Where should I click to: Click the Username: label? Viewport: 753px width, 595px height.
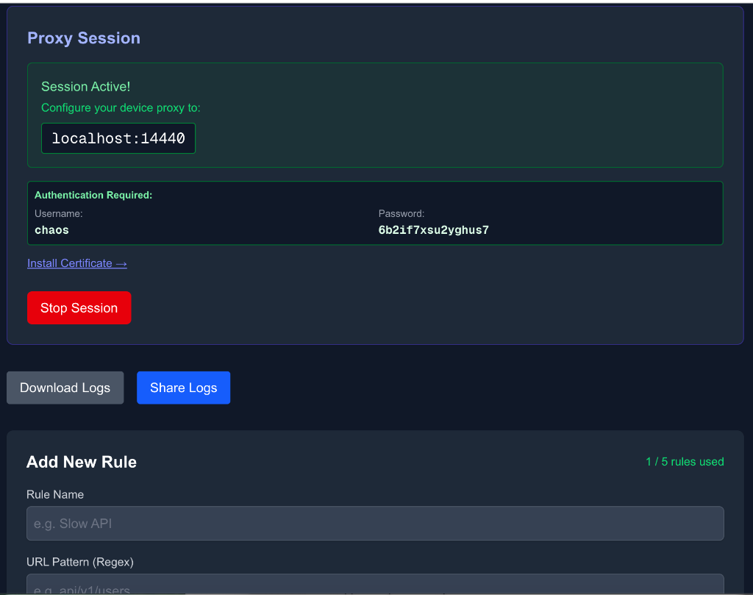click(x=59, y=214)
